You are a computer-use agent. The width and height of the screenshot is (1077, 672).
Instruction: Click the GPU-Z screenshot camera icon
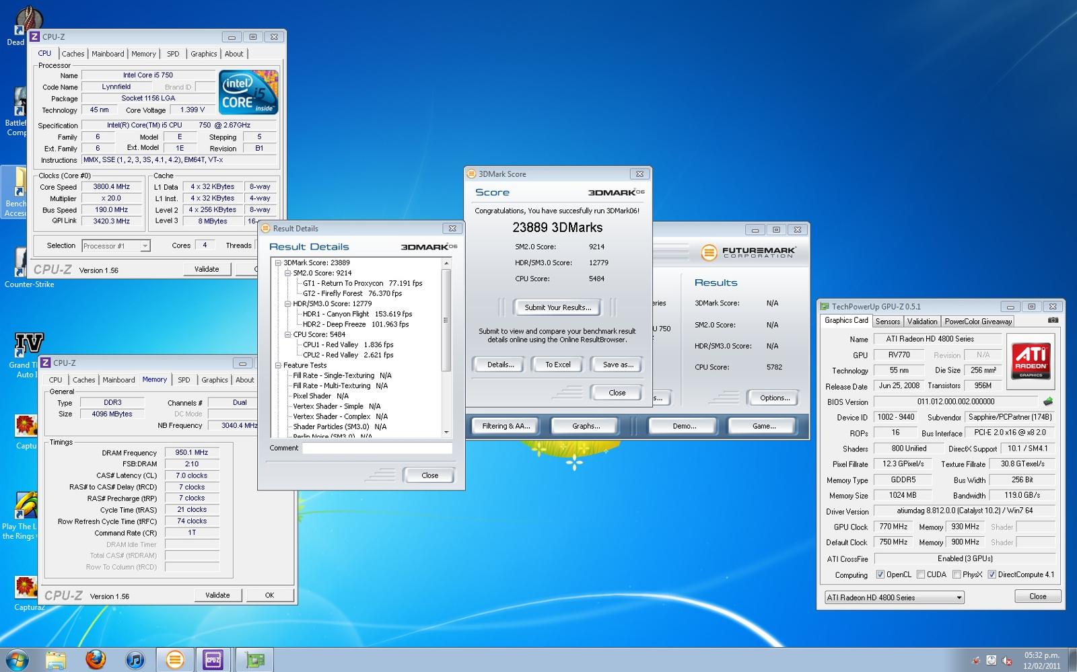pyautogui.click(x=1053, y=321)
